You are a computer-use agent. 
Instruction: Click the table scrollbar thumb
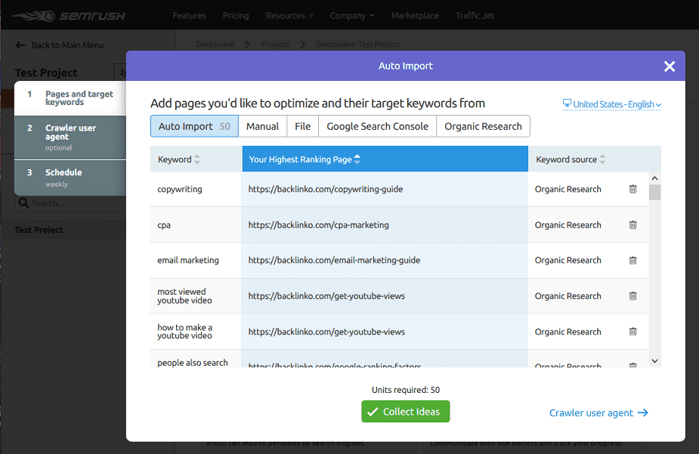tap(654, 193)
